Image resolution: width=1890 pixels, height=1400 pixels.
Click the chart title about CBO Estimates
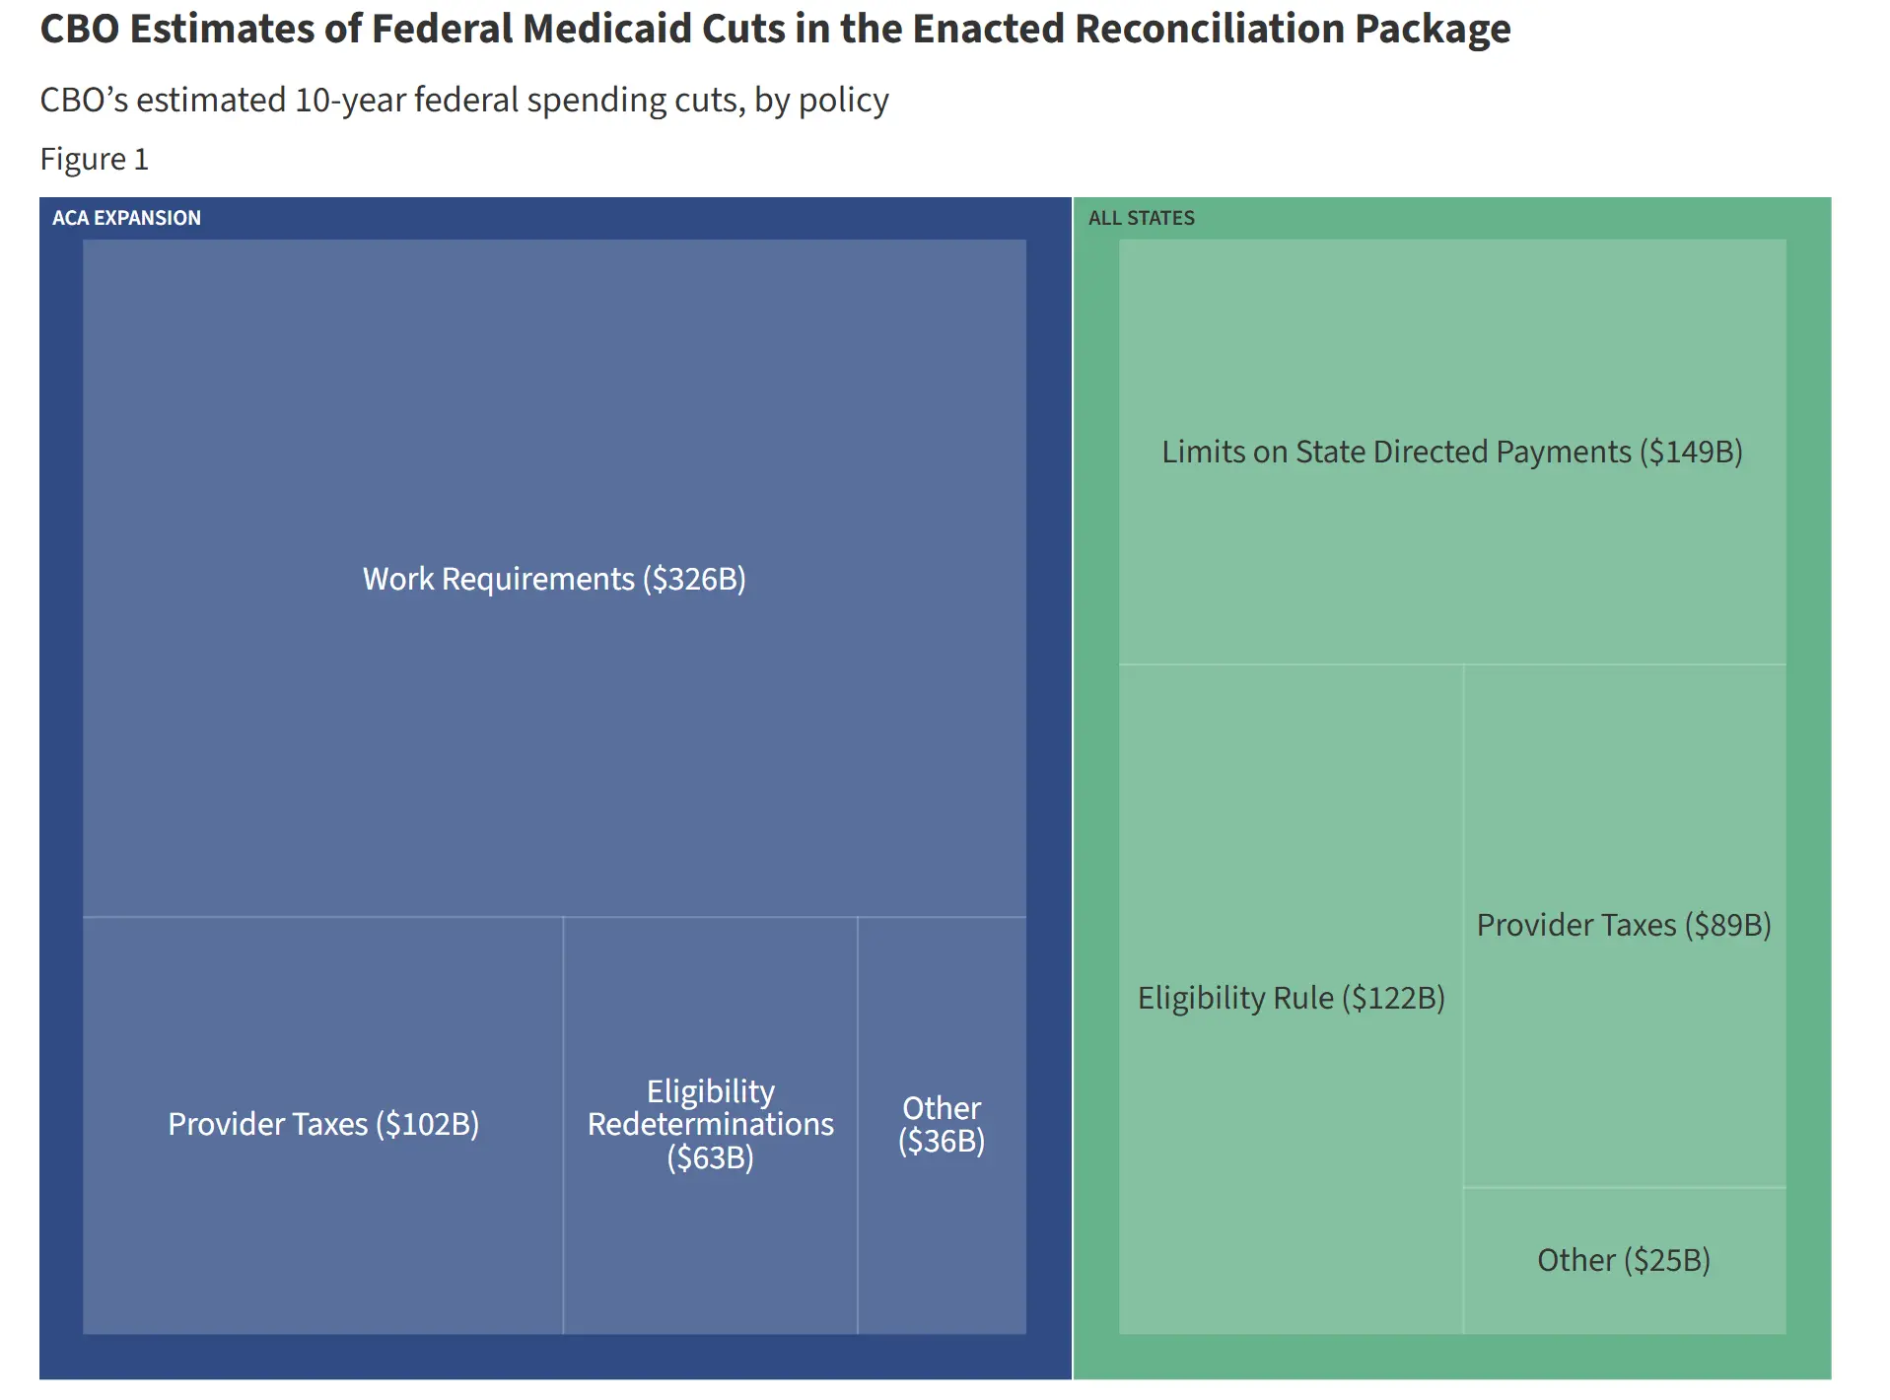pyautogui.click(x=775, y=29)
